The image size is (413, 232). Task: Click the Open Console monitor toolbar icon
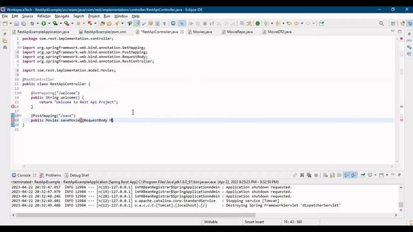pyautogui.click(x=173, y=23)
